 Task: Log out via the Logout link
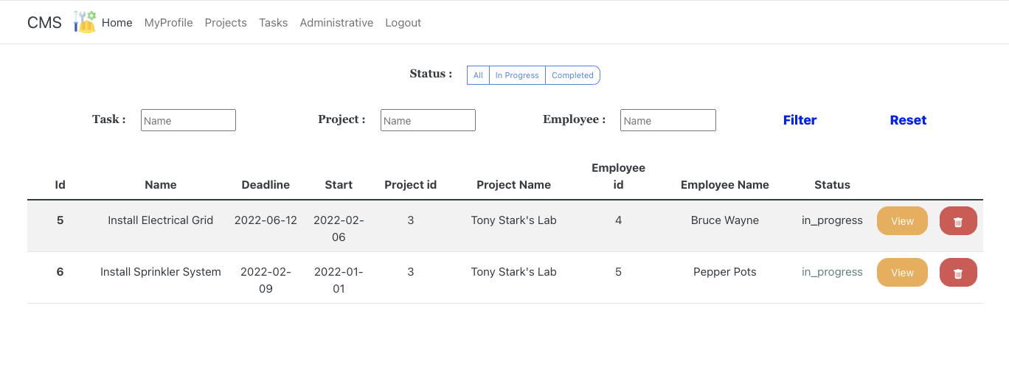403,23
